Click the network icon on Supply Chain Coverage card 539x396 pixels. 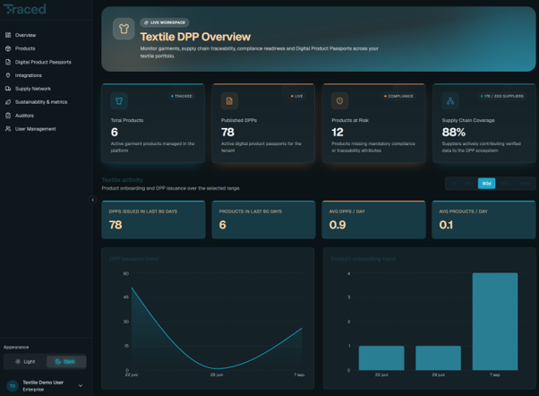click(450, 101)
